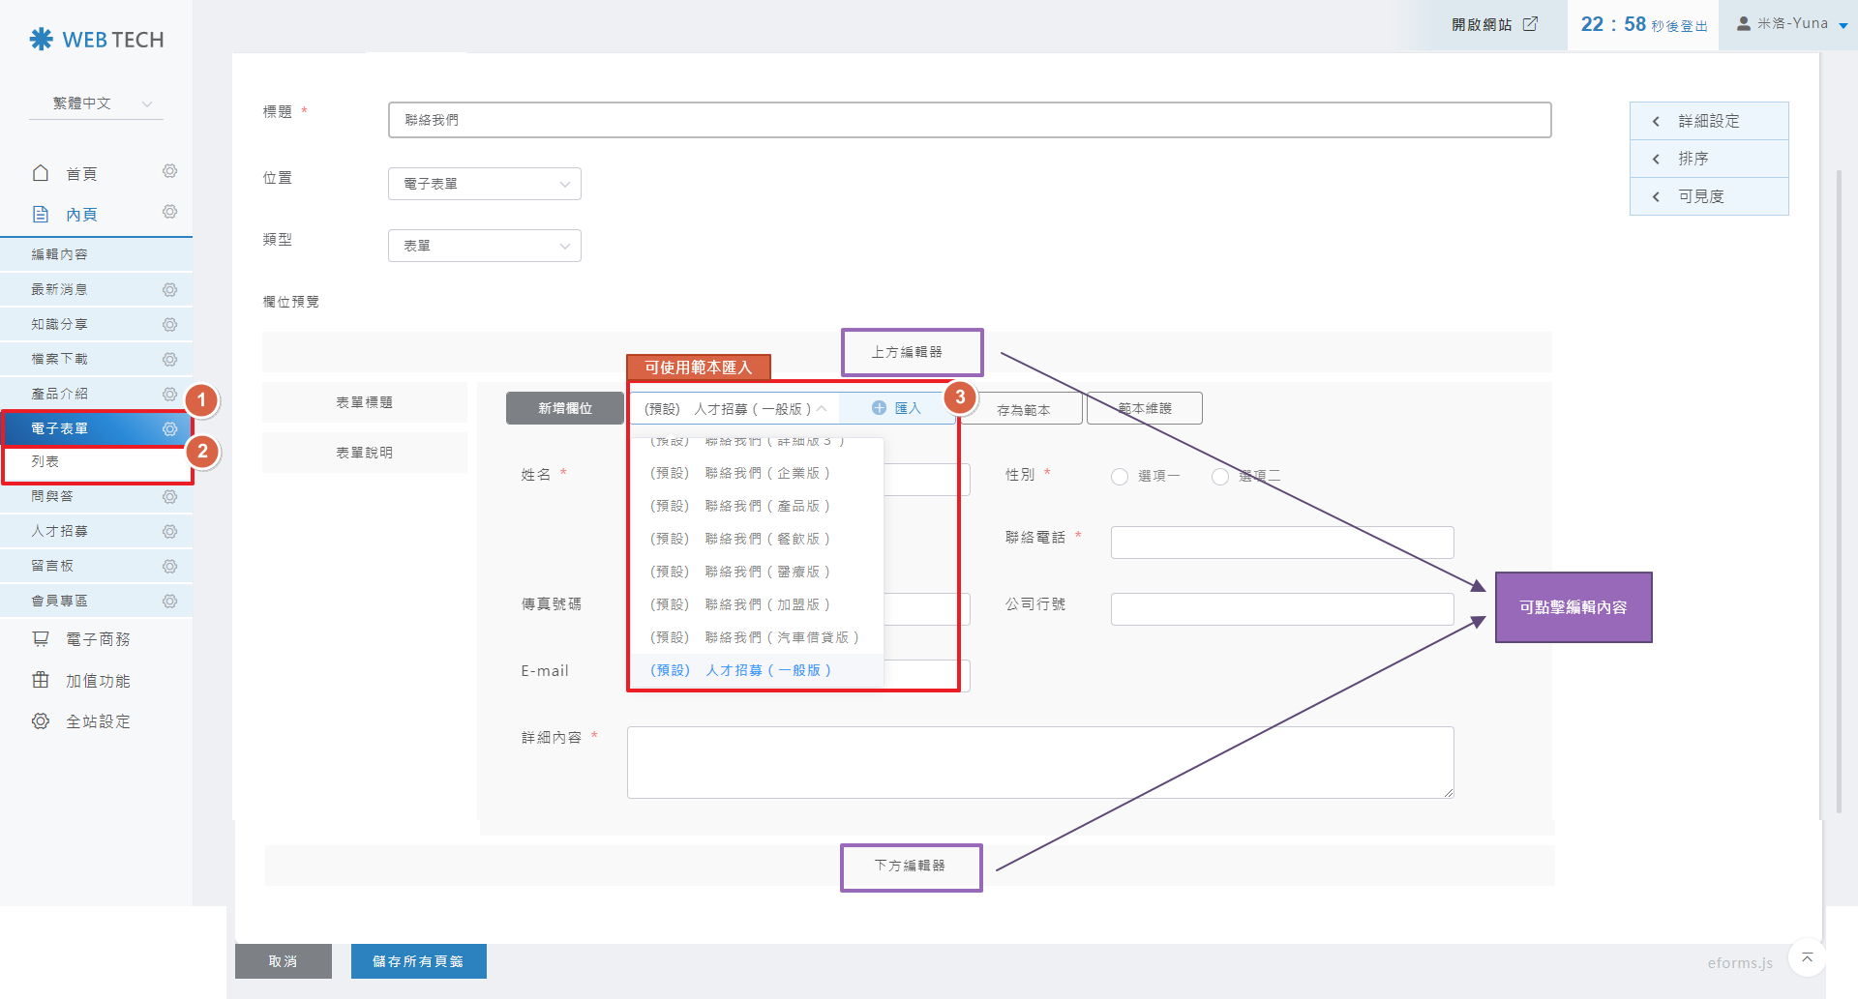The image size is (1858, 999).
Task: Click the 儲存所有頁籤 button
Action: tap(418, 961)
